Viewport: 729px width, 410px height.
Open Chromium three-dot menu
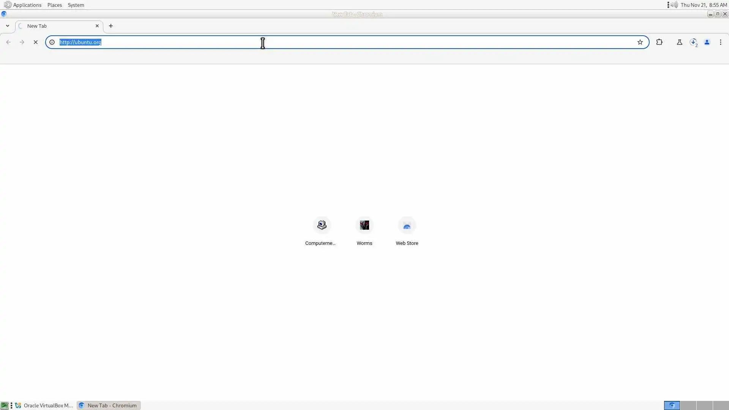pyautogui.click(x=721, y=42)
